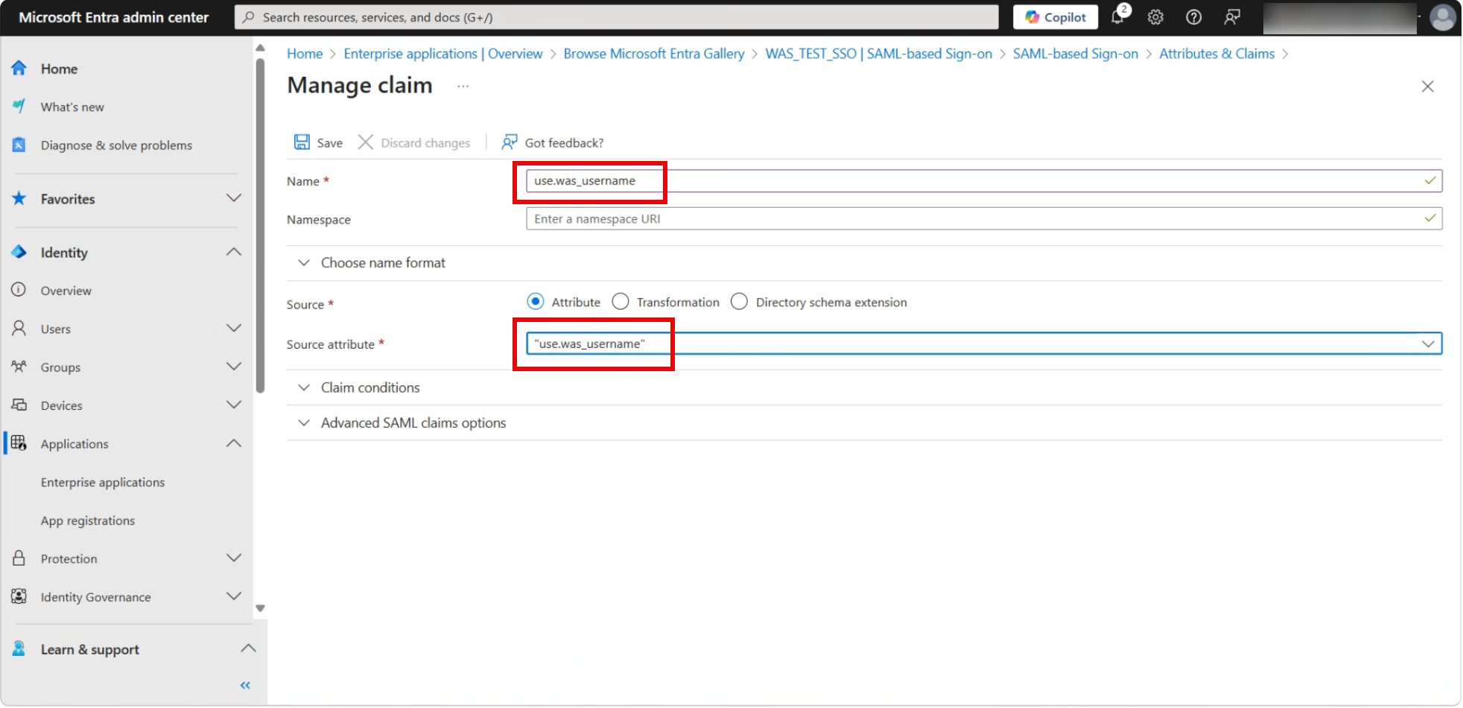Click Attributes & Claims breadcrumb
This screenshot has height=708, width=1463.
click(1216, 54)
